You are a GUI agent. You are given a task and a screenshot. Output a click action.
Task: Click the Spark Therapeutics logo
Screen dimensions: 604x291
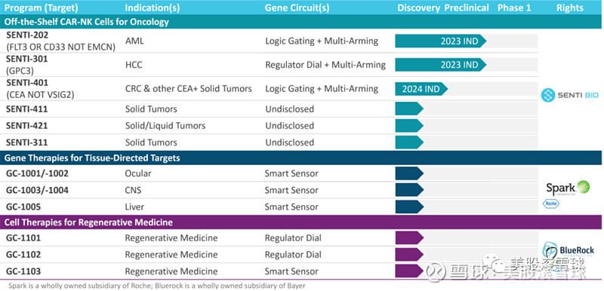(x=568, y=188)
